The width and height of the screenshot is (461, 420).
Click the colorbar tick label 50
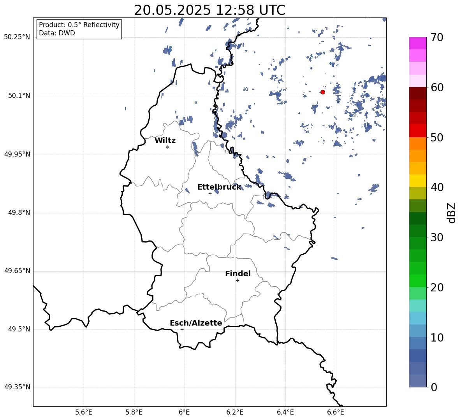437,137
